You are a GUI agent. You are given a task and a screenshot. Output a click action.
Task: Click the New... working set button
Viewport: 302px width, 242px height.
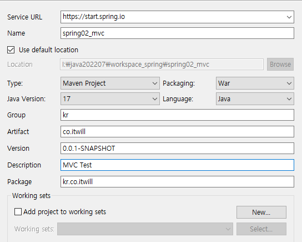click(261, 213)
